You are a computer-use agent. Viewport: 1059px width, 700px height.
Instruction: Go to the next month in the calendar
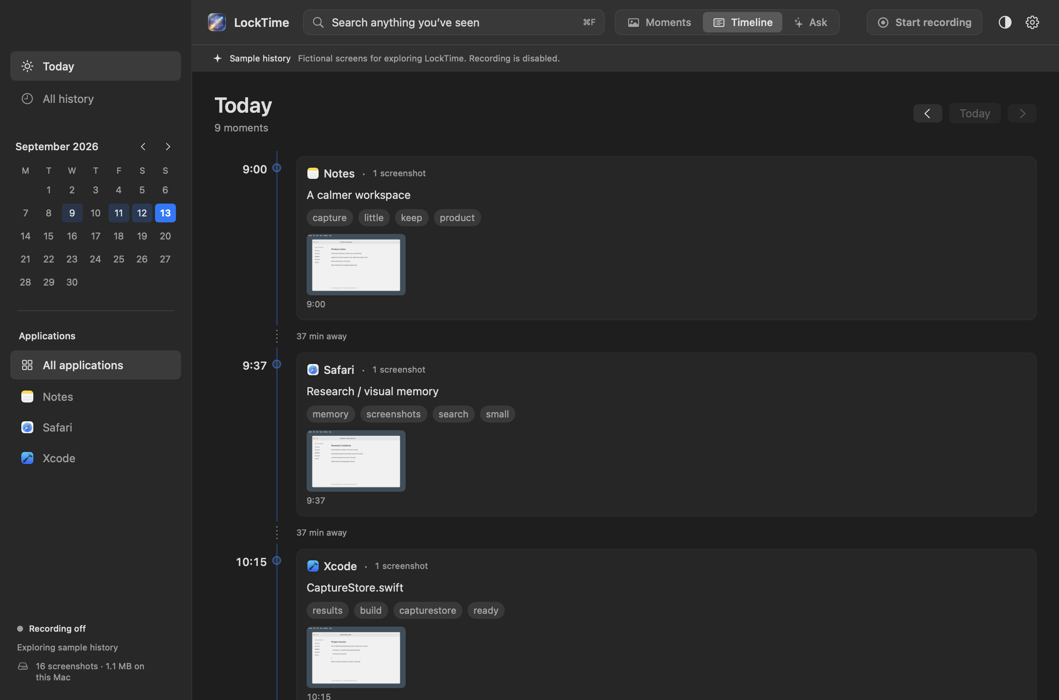point(168,146)
